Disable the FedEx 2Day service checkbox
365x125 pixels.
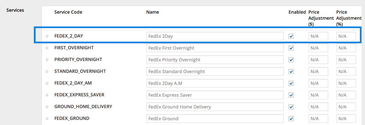click(291, 36)
